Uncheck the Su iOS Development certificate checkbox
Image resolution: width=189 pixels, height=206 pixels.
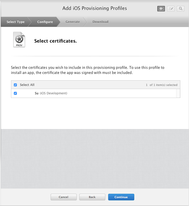coord(15,93)
